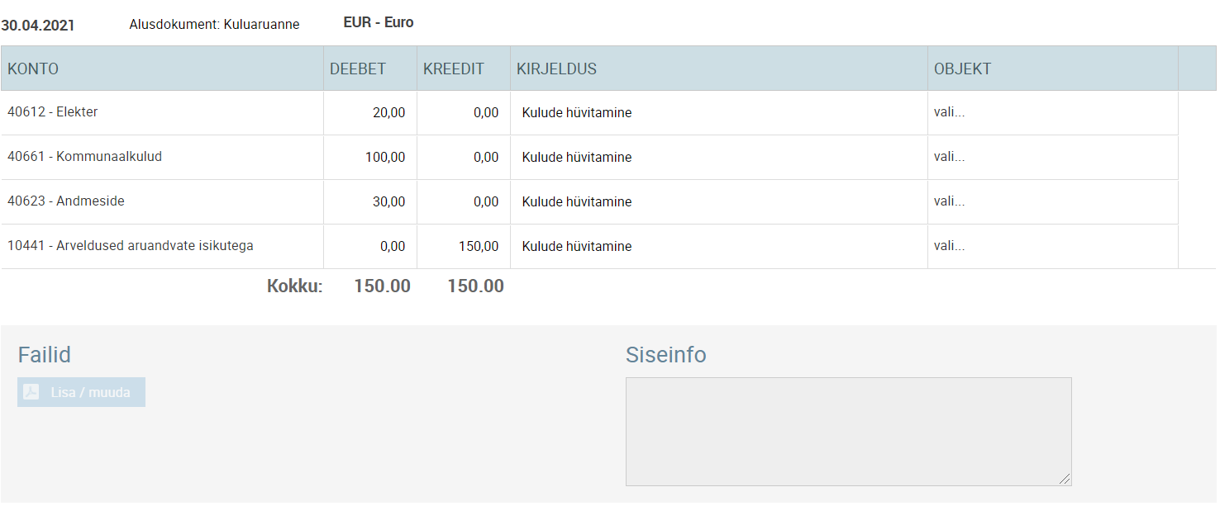Image resolution: width=1220 pixels, height=506 pixels.
Task: Open the object dropdown for Andmeside row
Action: tap(949, 201)
